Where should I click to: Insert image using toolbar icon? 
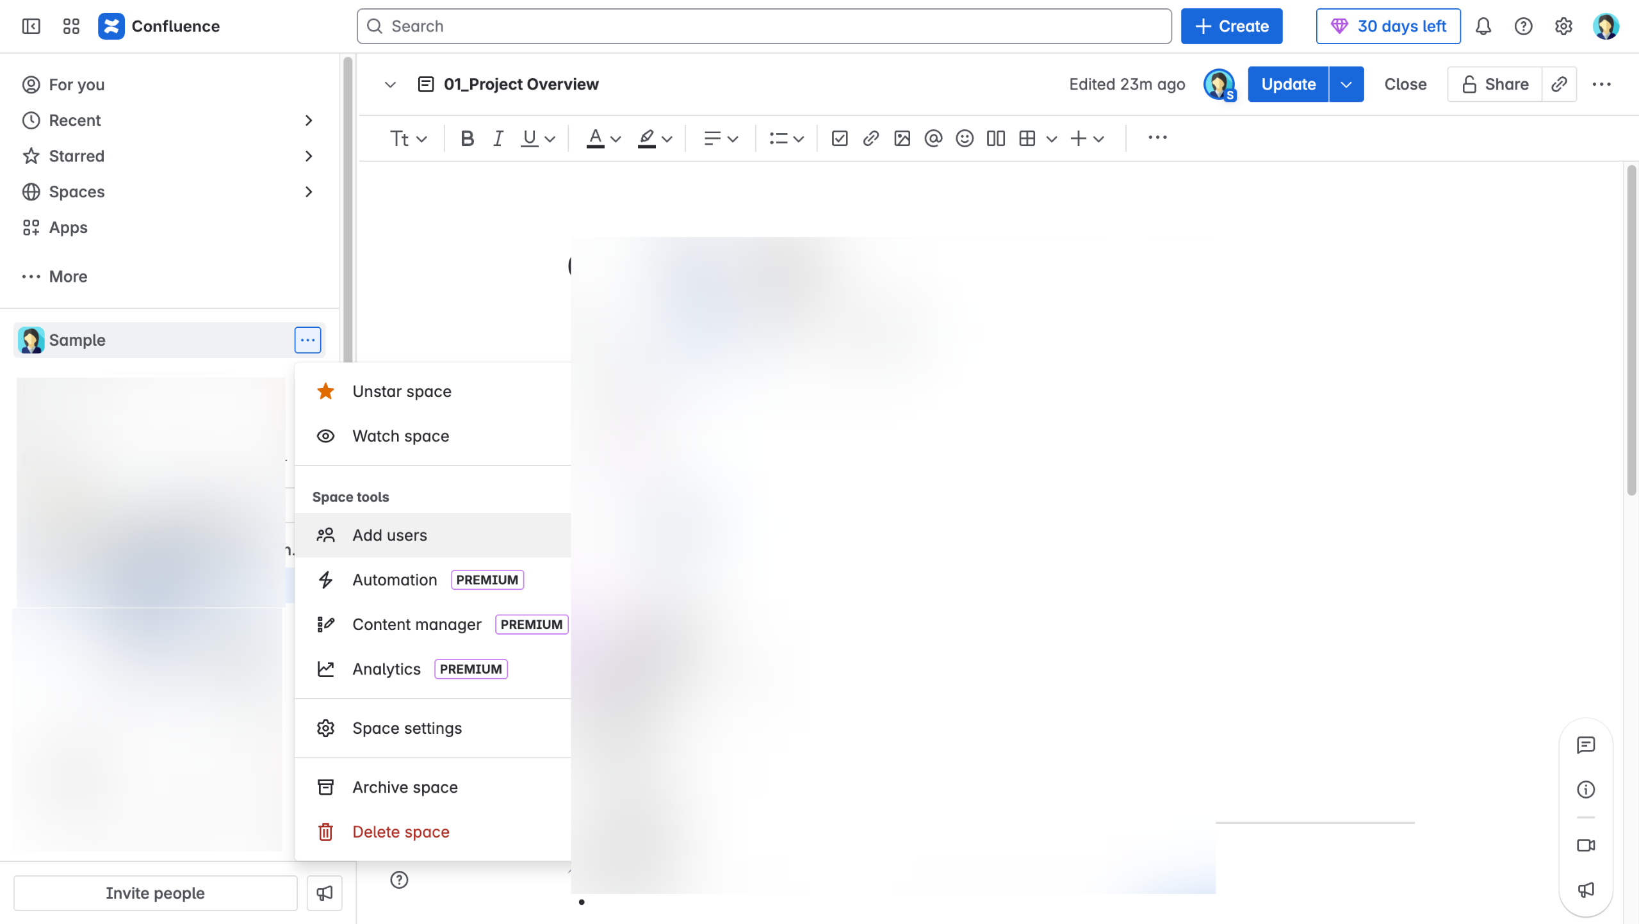tap(902, 138)
